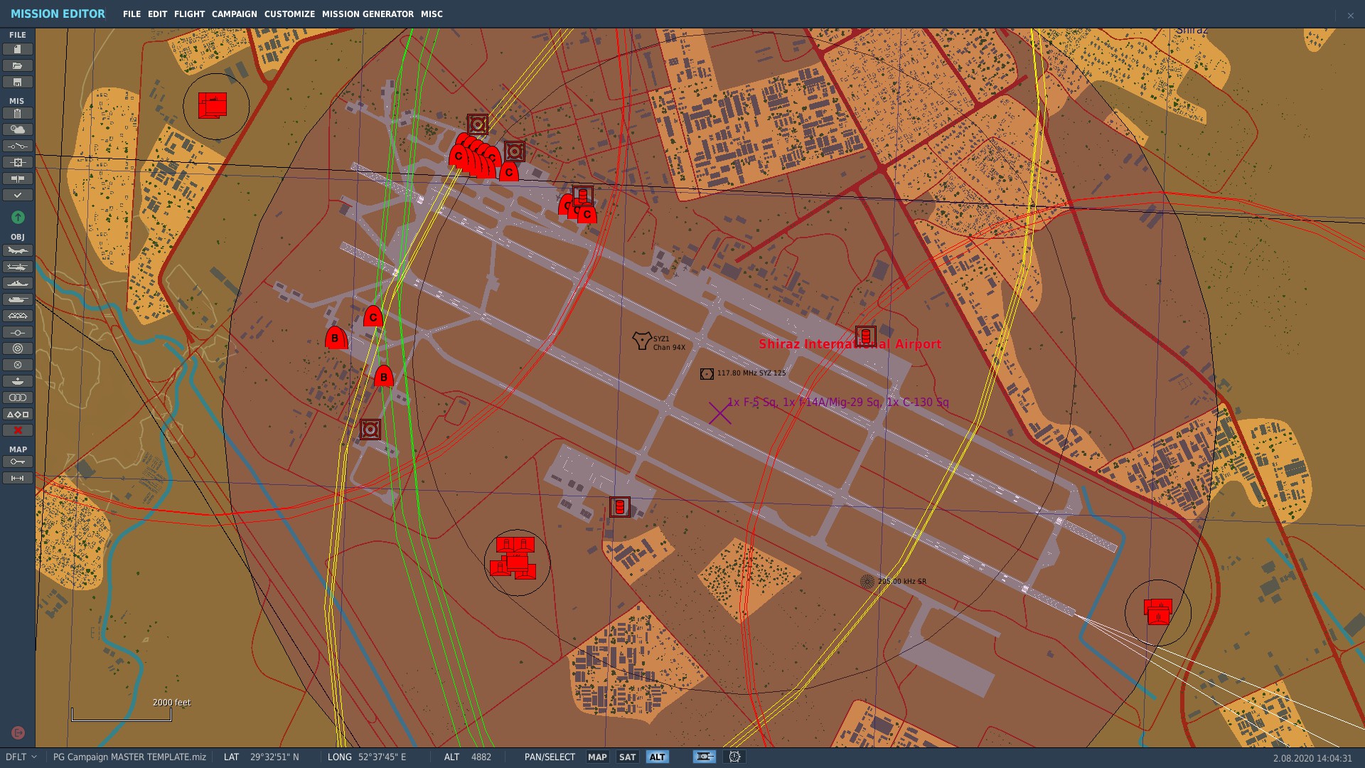The height and width of the screenshot is (768, 1365).
Task: Click the new mission file icon
Action: click(18, 49)
